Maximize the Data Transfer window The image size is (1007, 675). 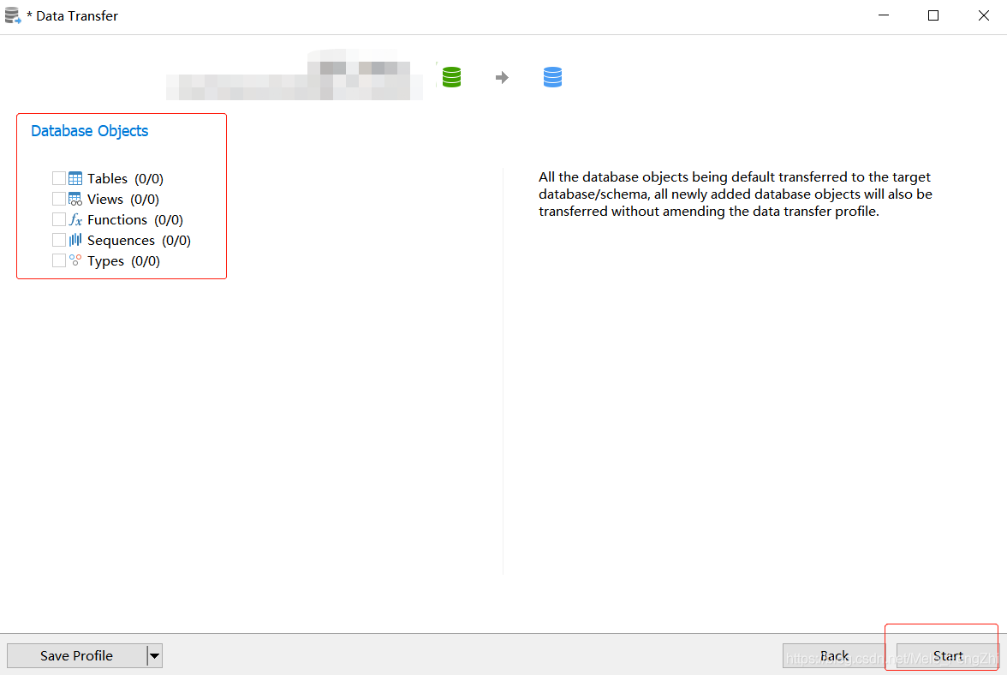coord(933,15)
